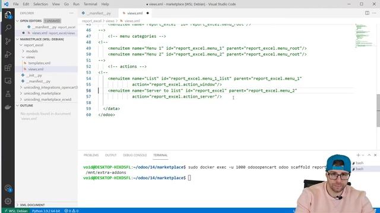Click the errors and warnings status indicator

(x=71, y=211)
